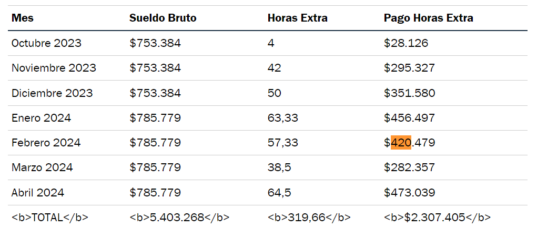The image size is (537, 237).
Task: Select the Noviembre 2023 row label
Action: (x=54, y=68)
